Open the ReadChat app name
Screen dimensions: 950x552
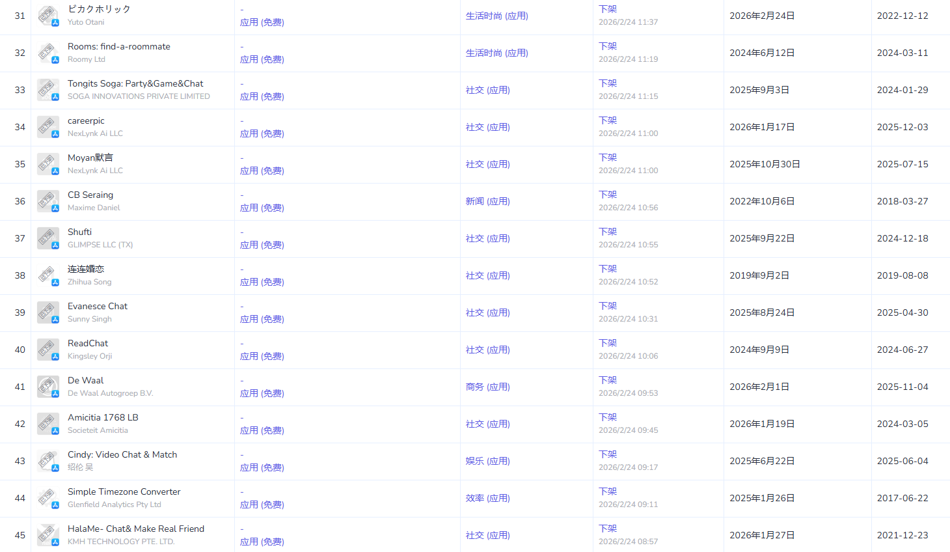(x=88, y=343)
